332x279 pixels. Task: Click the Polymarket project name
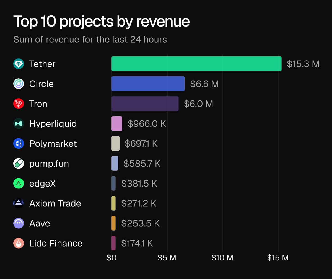click(53, 144)
